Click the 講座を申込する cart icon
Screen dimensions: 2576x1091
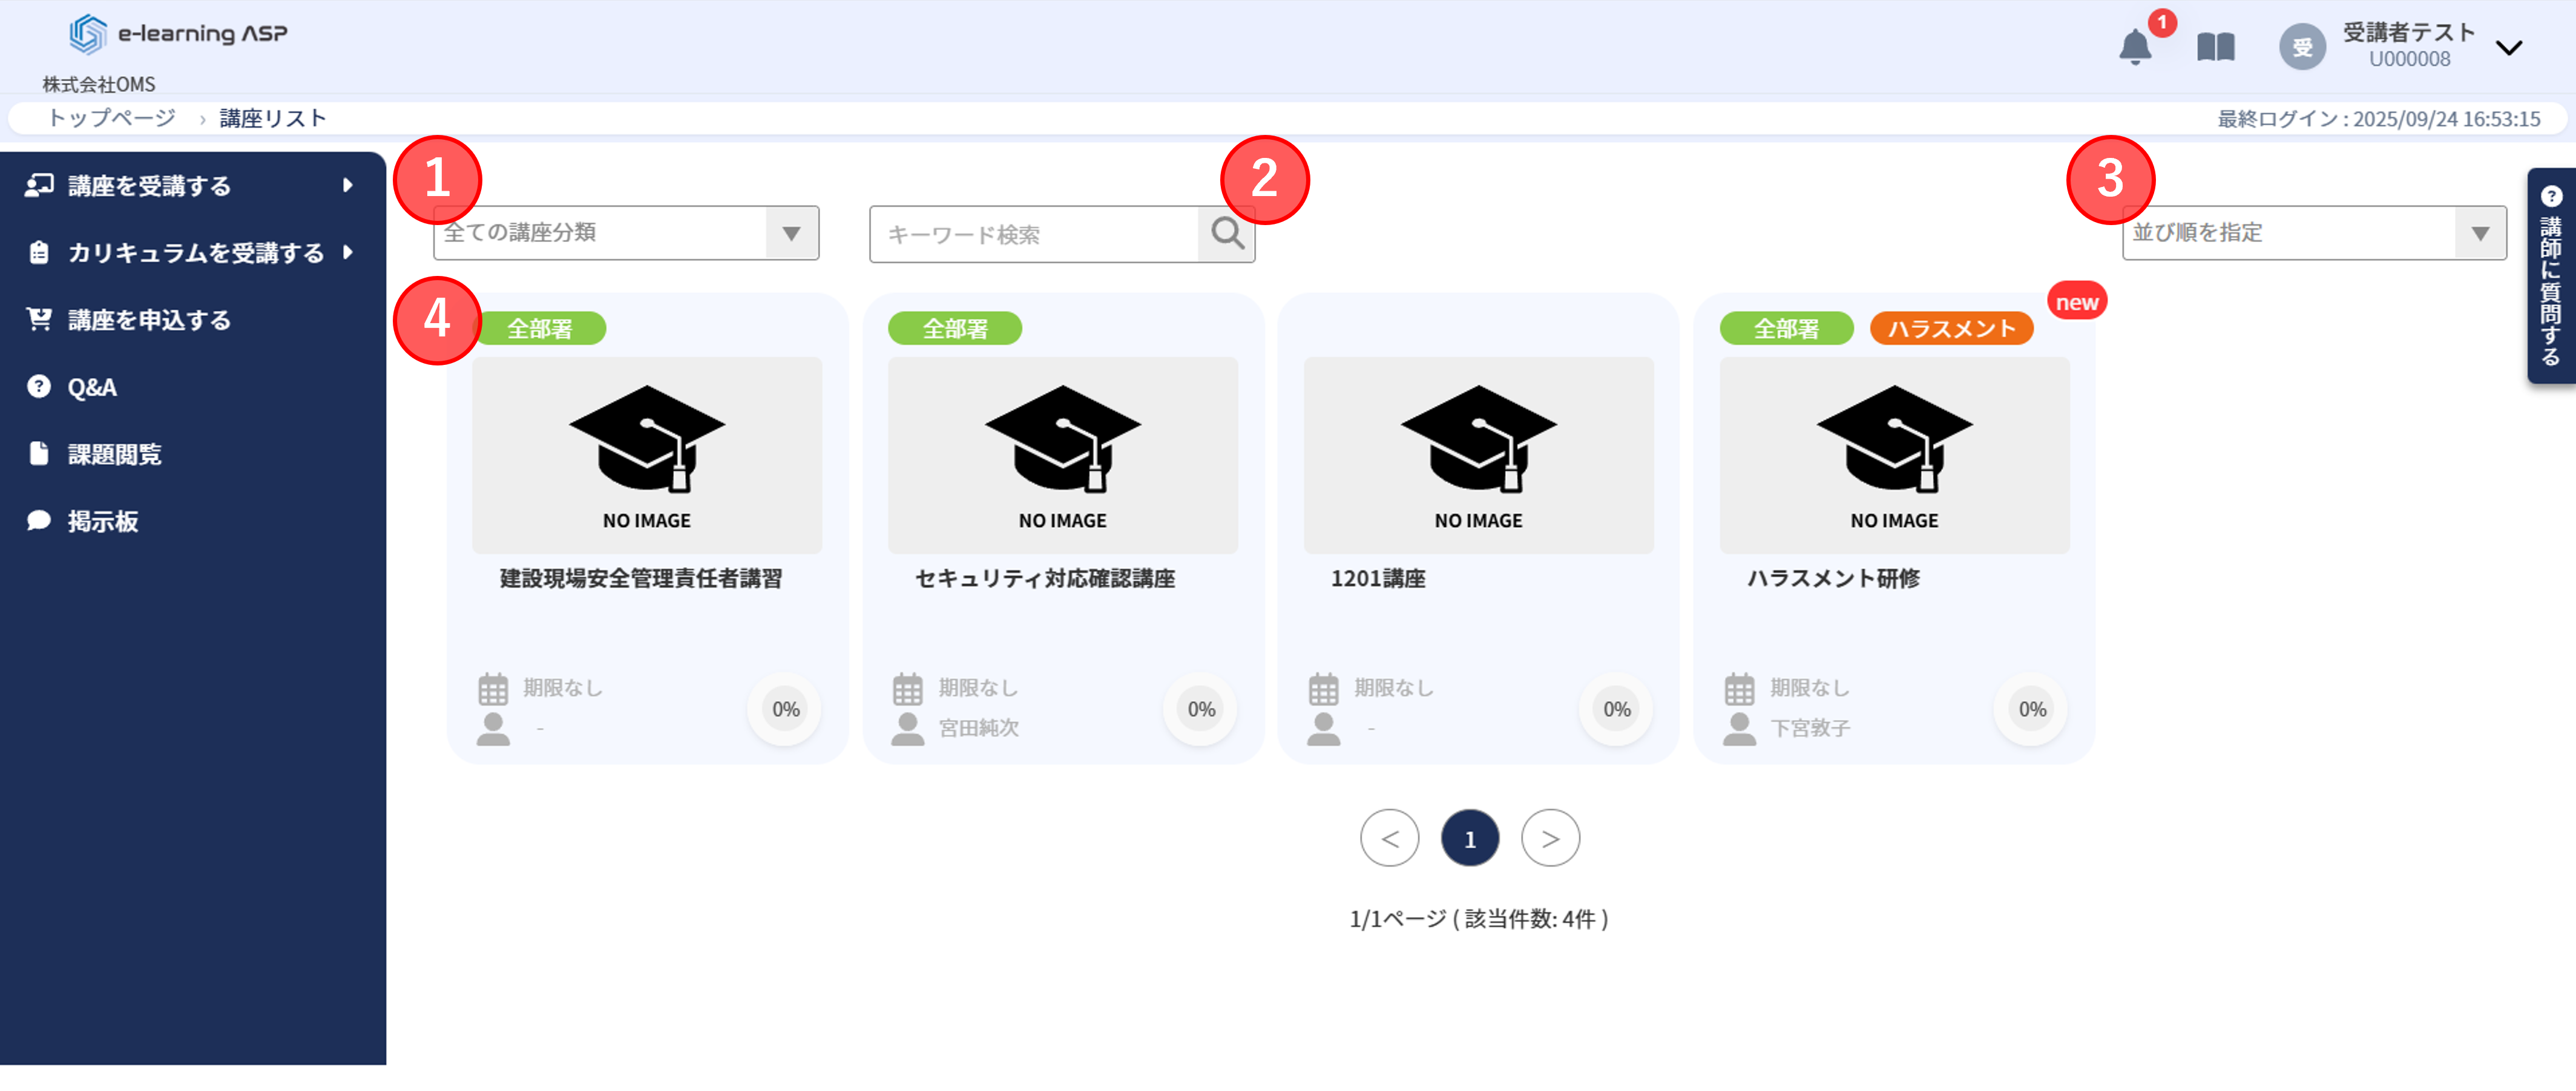(39, 320)
